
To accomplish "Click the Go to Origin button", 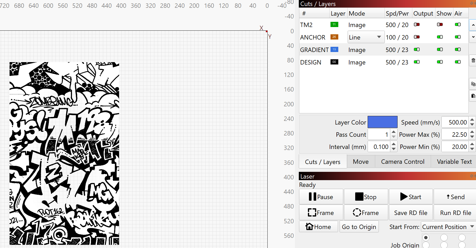I will click(x=359, y=227).
